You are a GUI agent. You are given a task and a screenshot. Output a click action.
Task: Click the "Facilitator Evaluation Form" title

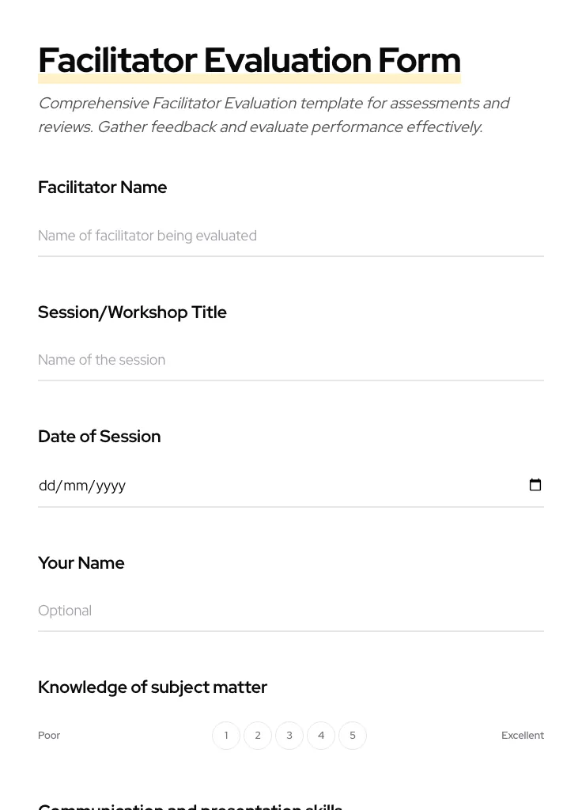(249, 60)
